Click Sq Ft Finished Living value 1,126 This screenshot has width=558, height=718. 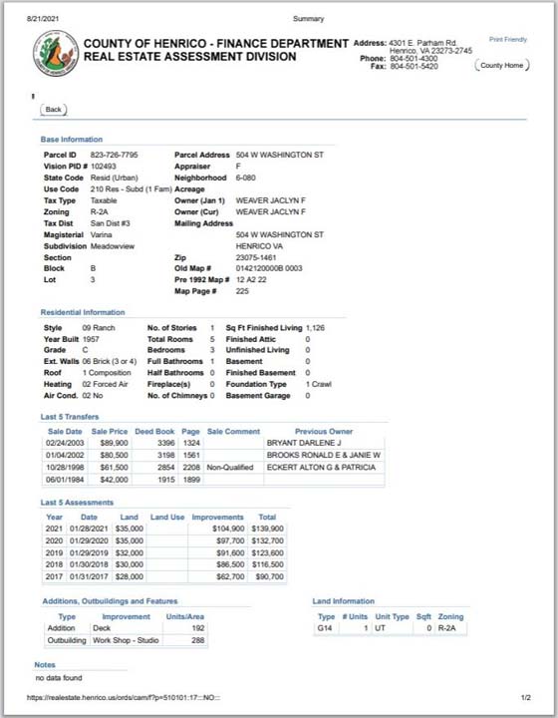tap(315, 328)
